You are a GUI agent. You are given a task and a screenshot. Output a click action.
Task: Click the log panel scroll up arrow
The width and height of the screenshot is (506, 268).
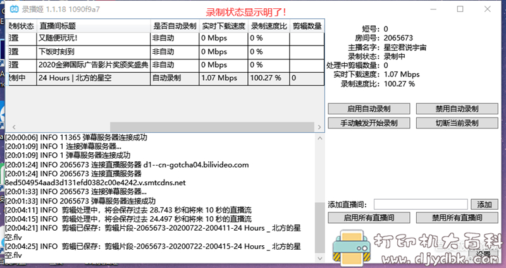(320, 138)
